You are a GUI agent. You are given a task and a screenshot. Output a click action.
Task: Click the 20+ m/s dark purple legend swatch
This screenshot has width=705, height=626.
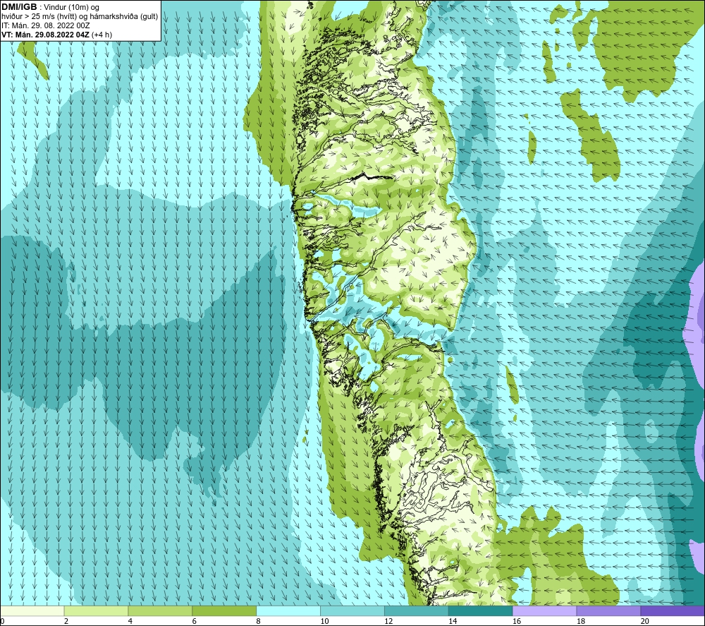click(x=673, y=611)
